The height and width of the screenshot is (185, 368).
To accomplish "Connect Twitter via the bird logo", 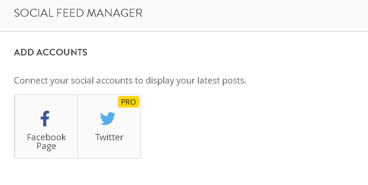I will click(x=108, y=119).
